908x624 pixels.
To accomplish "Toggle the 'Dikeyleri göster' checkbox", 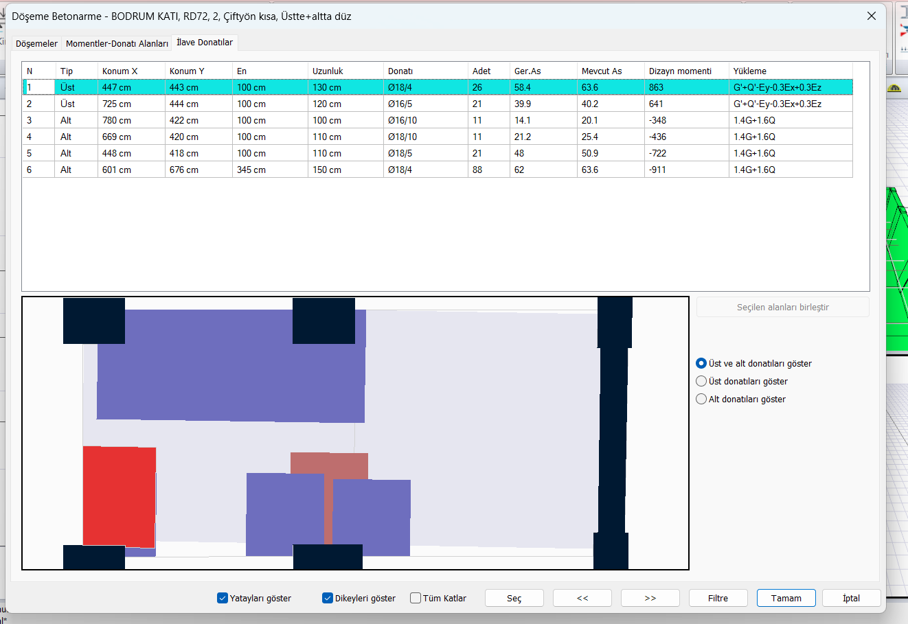I will tap(328, 598).
